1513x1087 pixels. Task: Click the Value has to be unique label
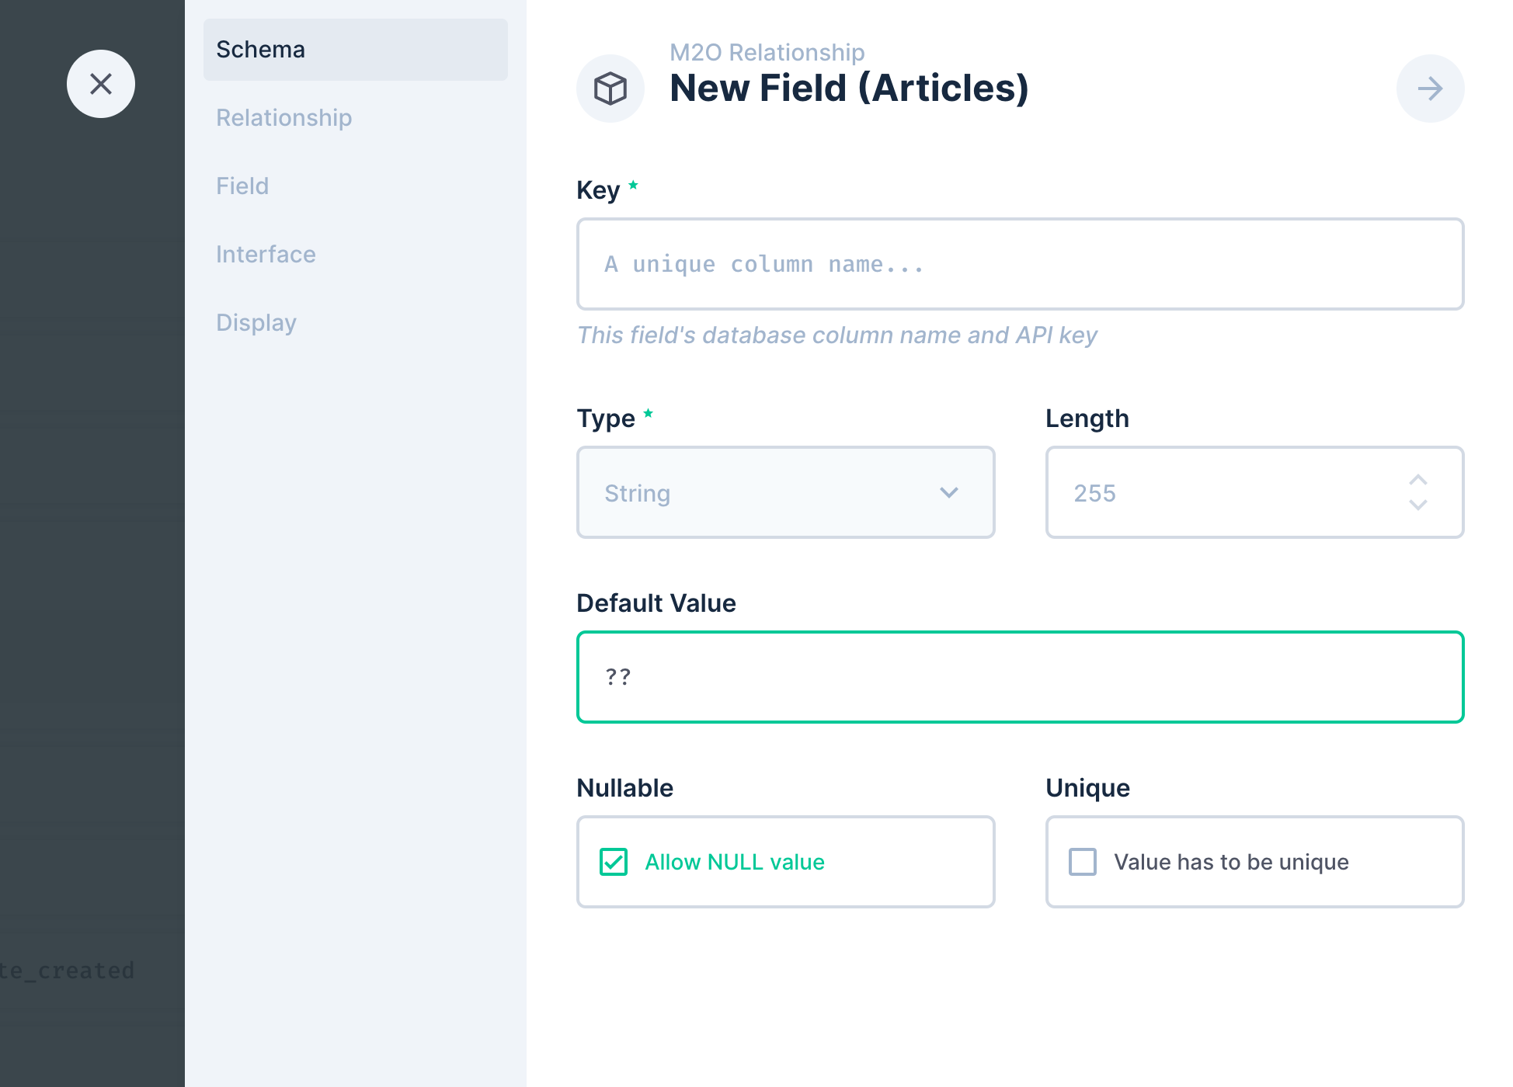(x=1231, y=862)
